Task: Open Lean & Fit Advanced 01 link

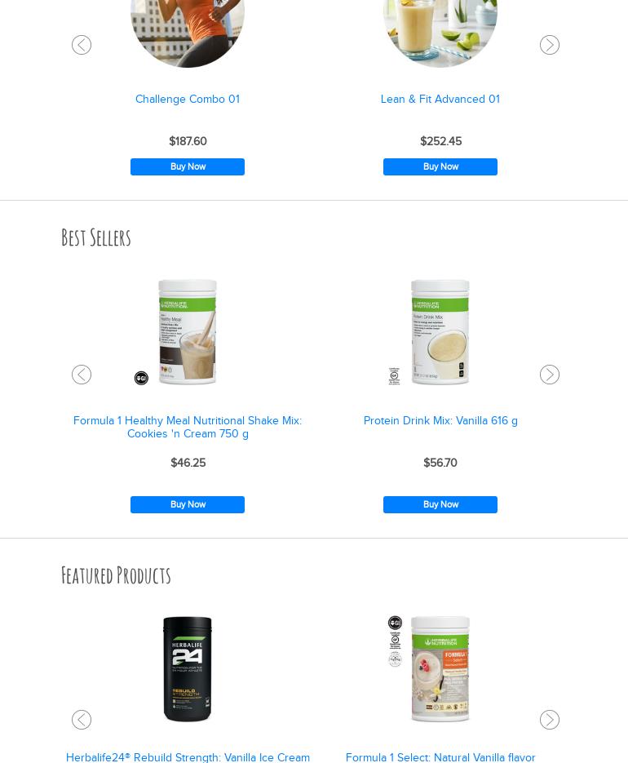Action: pos(440,100)
